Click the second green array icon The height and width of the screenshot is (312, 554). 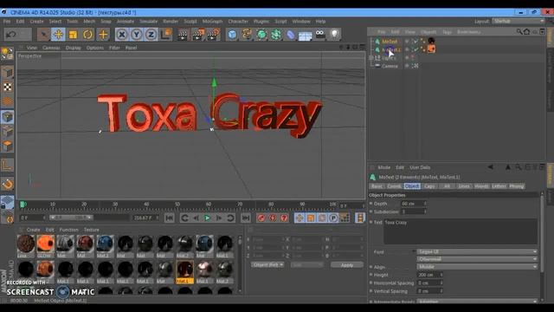pos(276,35)
